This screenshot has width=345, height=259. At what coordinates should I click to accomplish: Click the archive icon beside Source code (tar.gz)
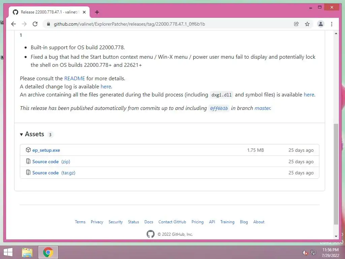[x=28, y=172]
